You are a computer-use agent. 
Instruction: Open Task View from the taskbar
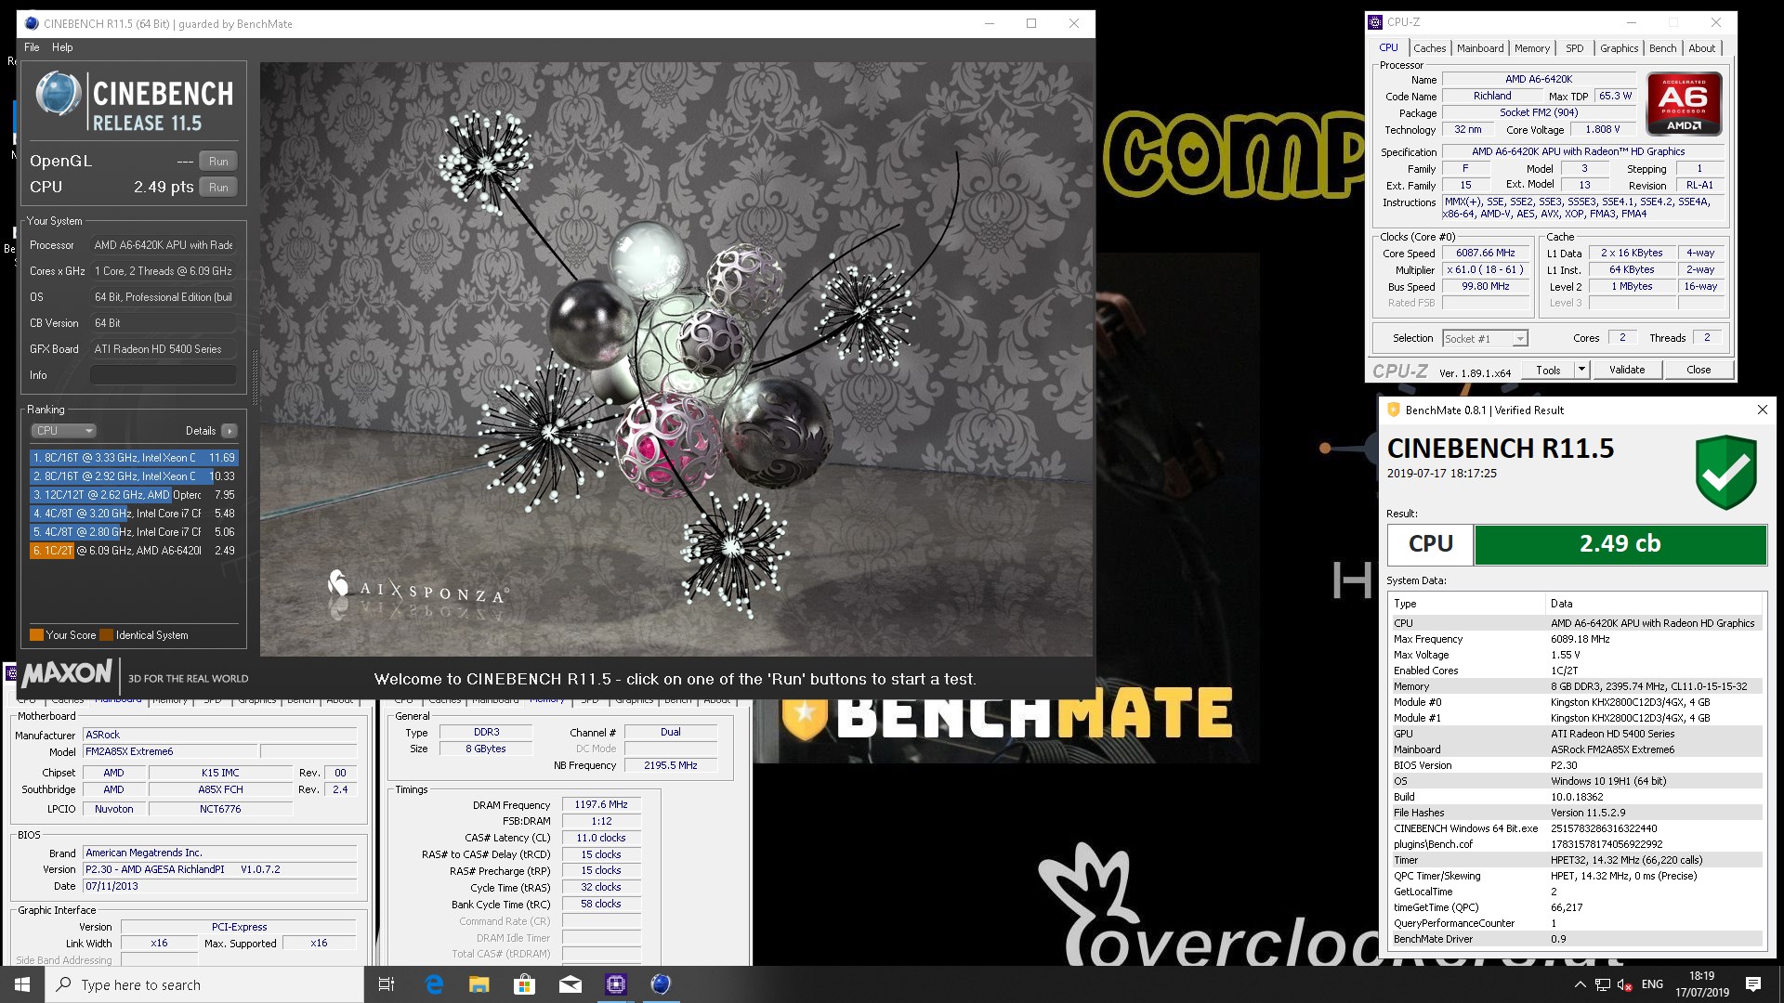tap(387, 984)
